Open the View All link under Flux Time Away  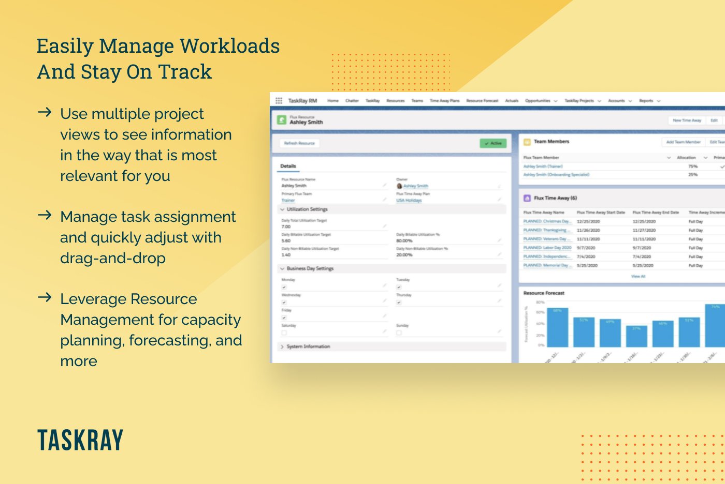pyautogui.click(x=637, y=276)
